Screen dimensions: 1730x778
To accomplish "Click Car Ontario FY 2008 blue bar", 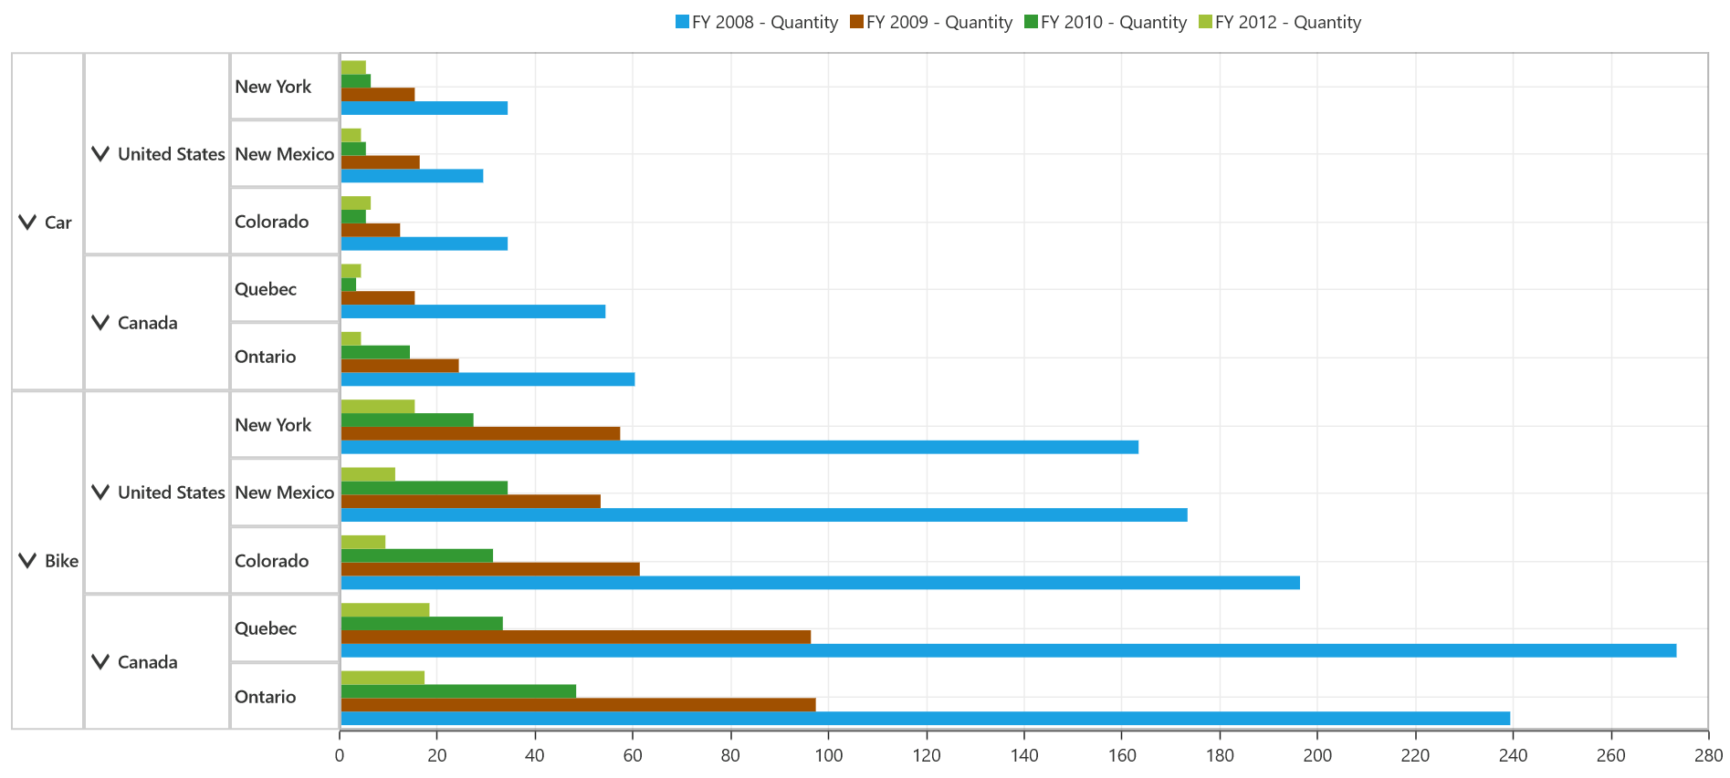I will tap(488, 379).
